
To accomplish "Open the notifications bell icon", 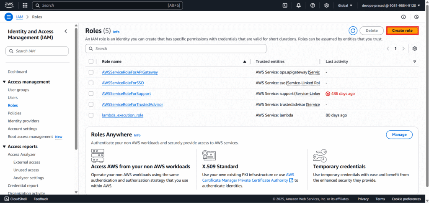I will [298, 5].
